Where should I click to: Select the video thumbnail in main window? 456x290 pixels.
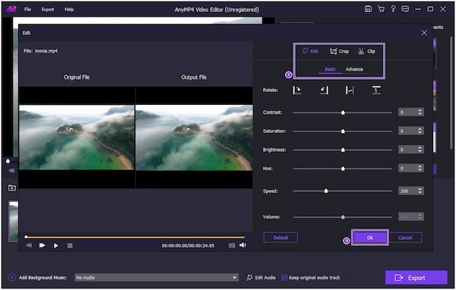(x=14, y=221)
